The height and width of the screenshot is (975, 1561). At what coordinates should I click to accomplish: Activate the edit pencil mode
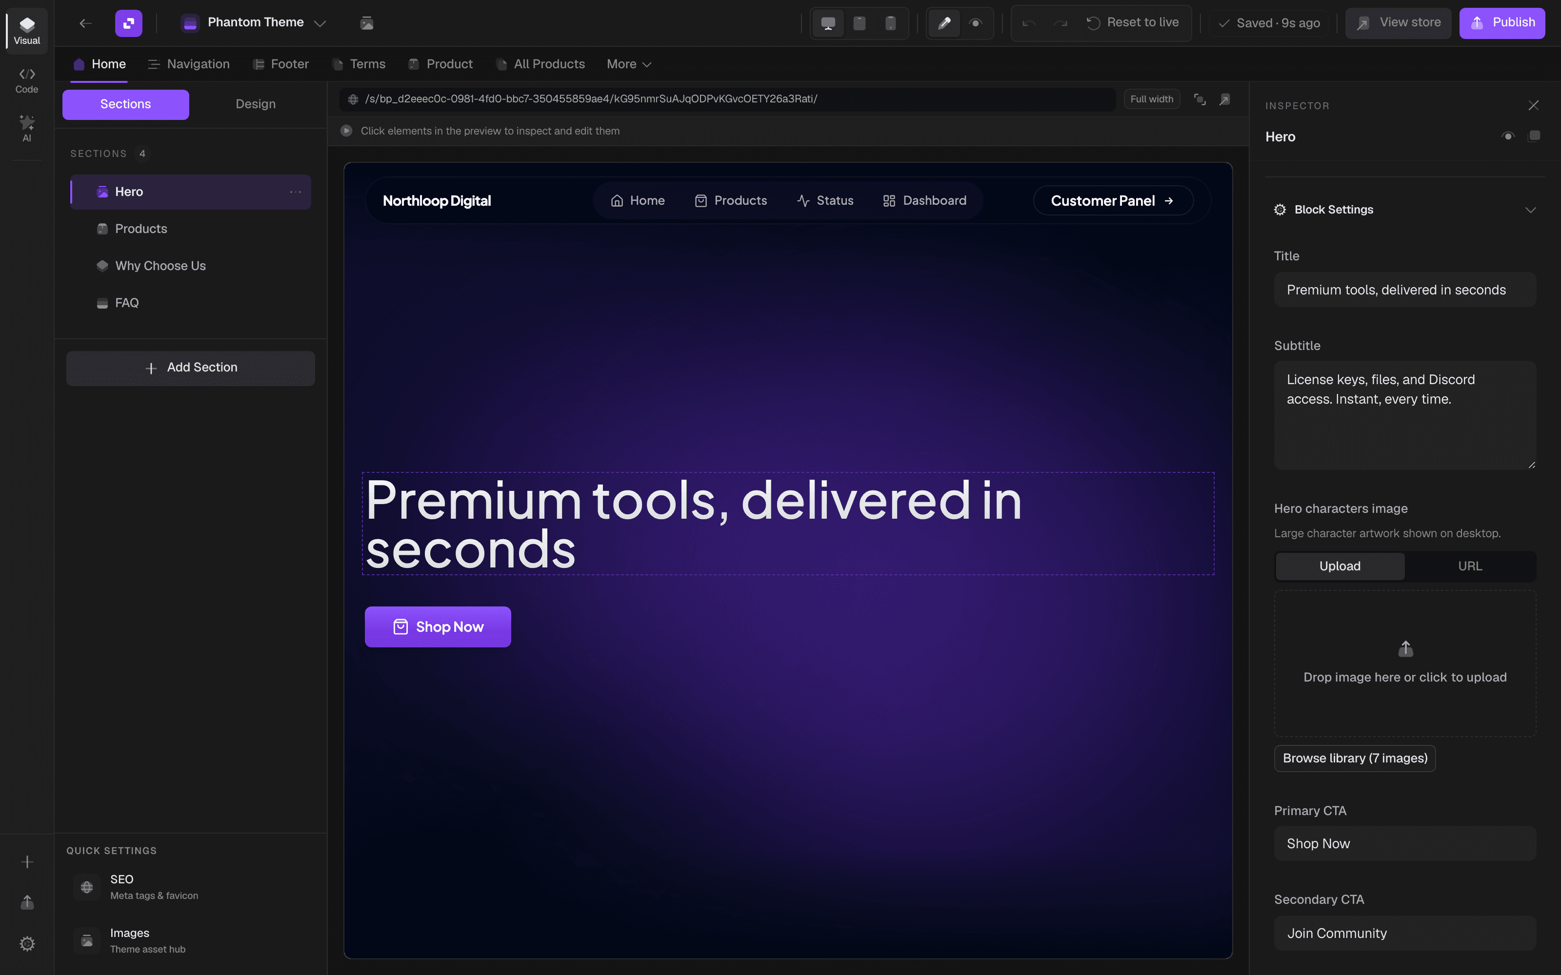[944, 23]
